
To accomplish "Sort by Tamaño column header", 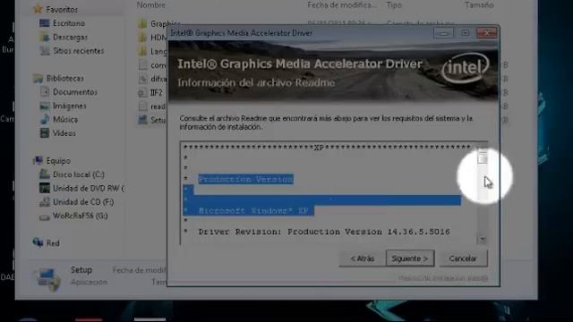I will coord(479,5).
